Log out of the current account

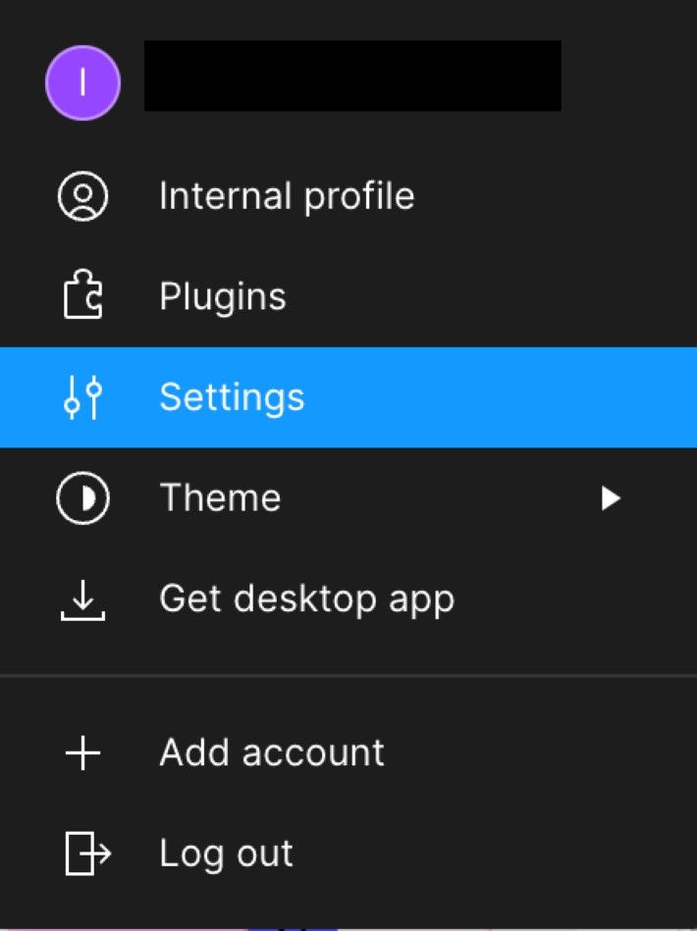226,853
